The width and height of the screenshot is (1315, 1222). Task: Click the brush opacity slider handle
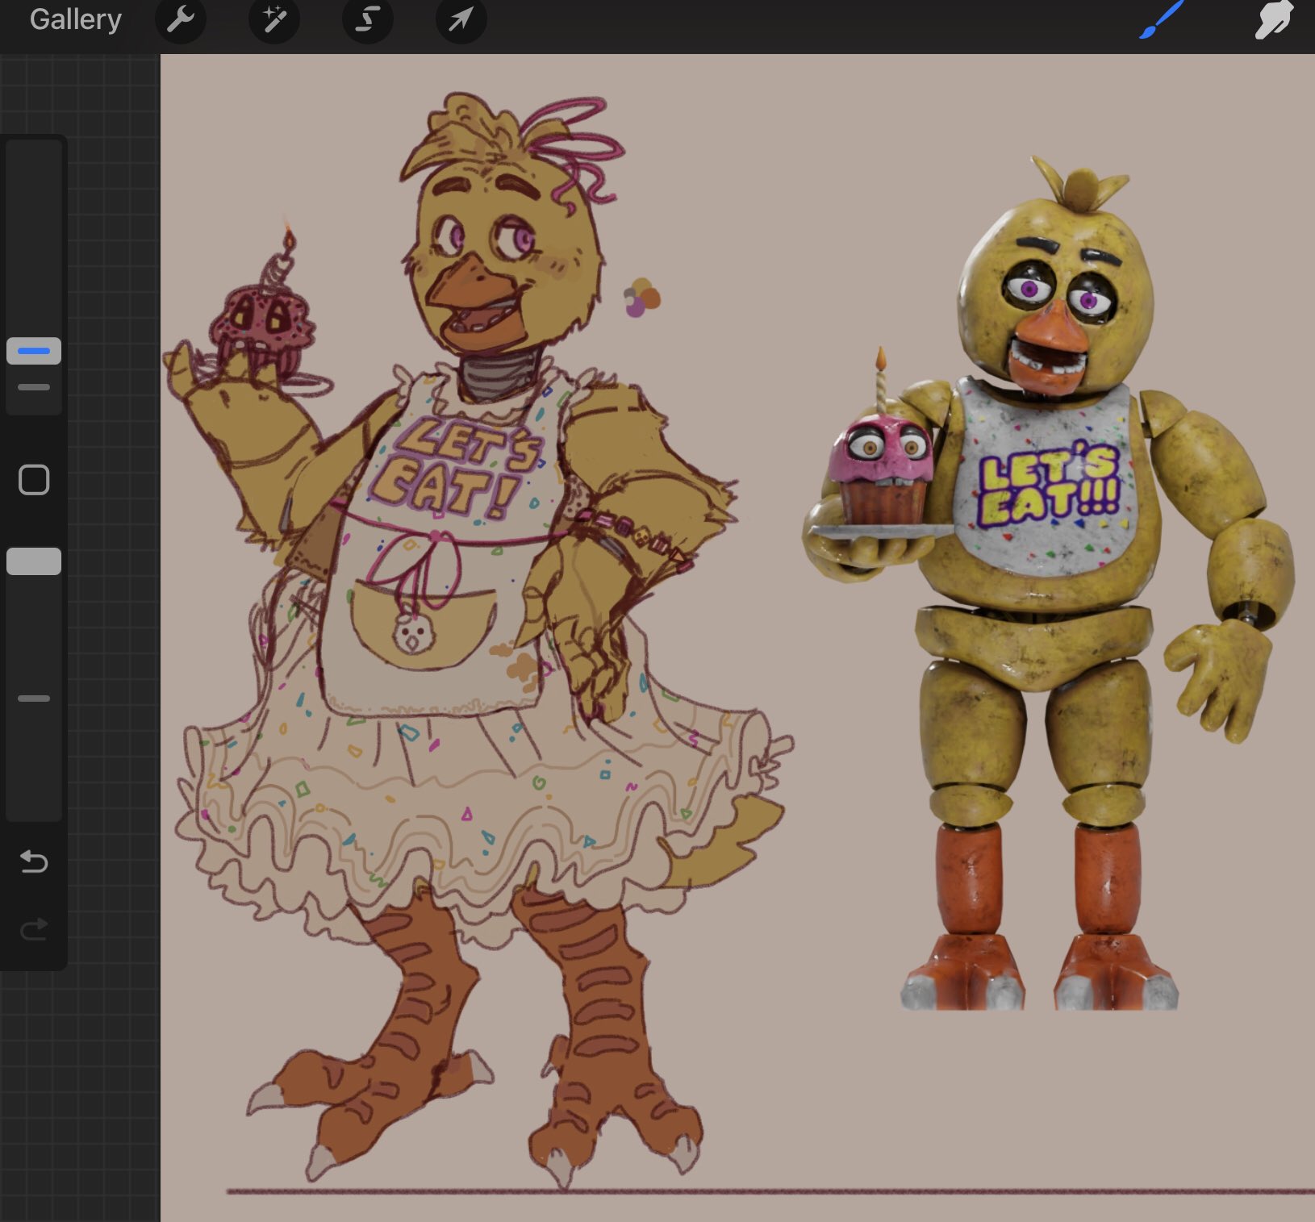click(34, 561)
